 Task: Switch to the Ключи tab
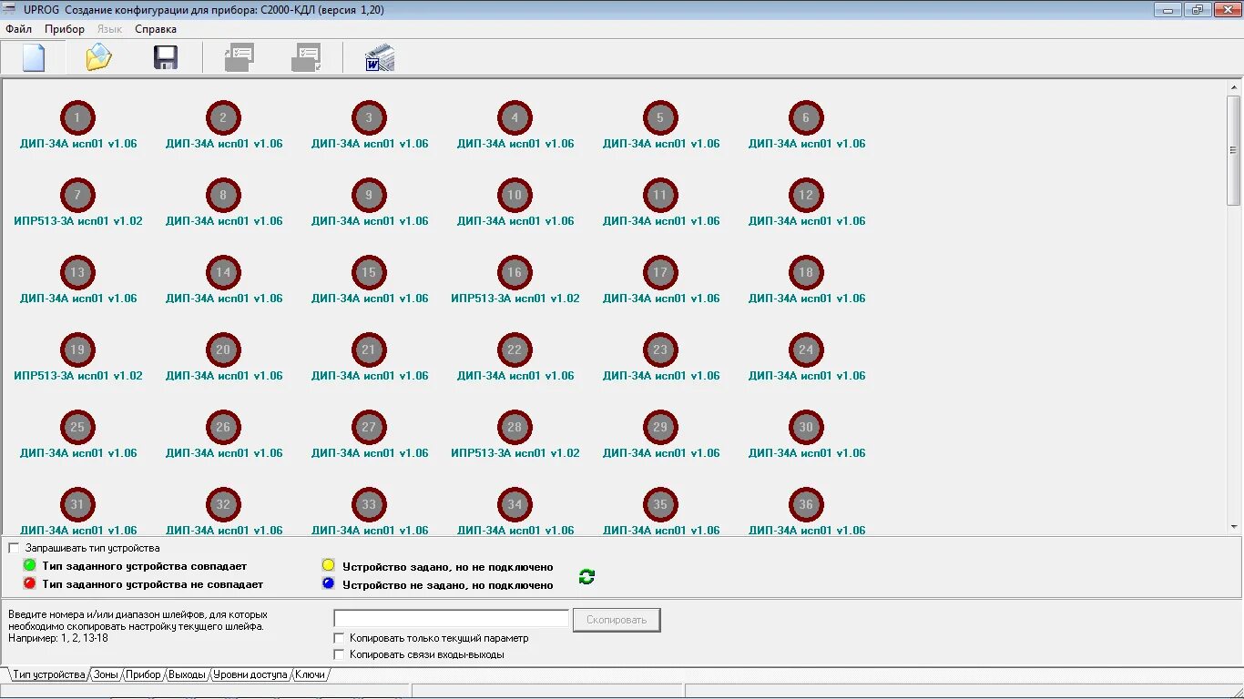tap(310, 674)
